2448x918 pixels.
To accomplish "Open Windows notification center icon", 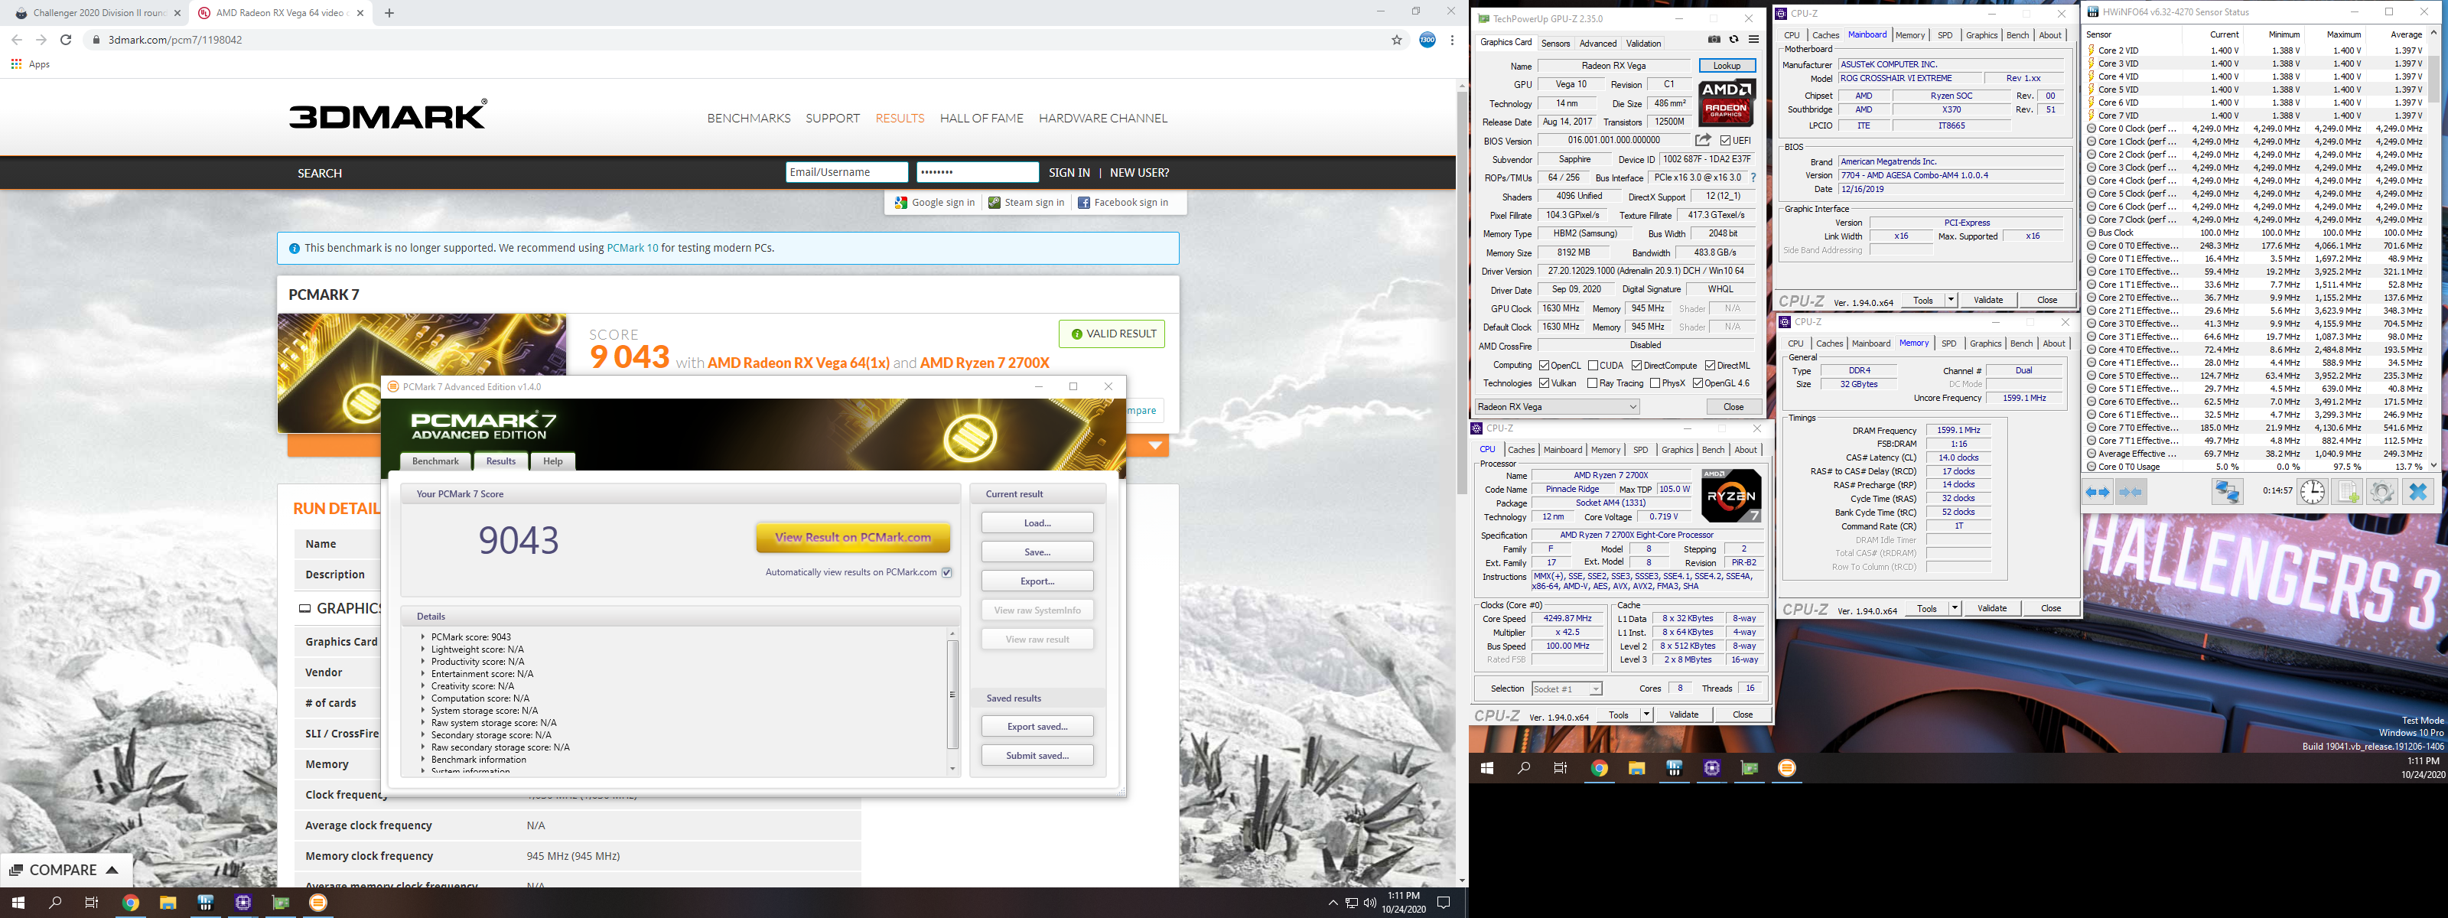I will pos(1444,903).
